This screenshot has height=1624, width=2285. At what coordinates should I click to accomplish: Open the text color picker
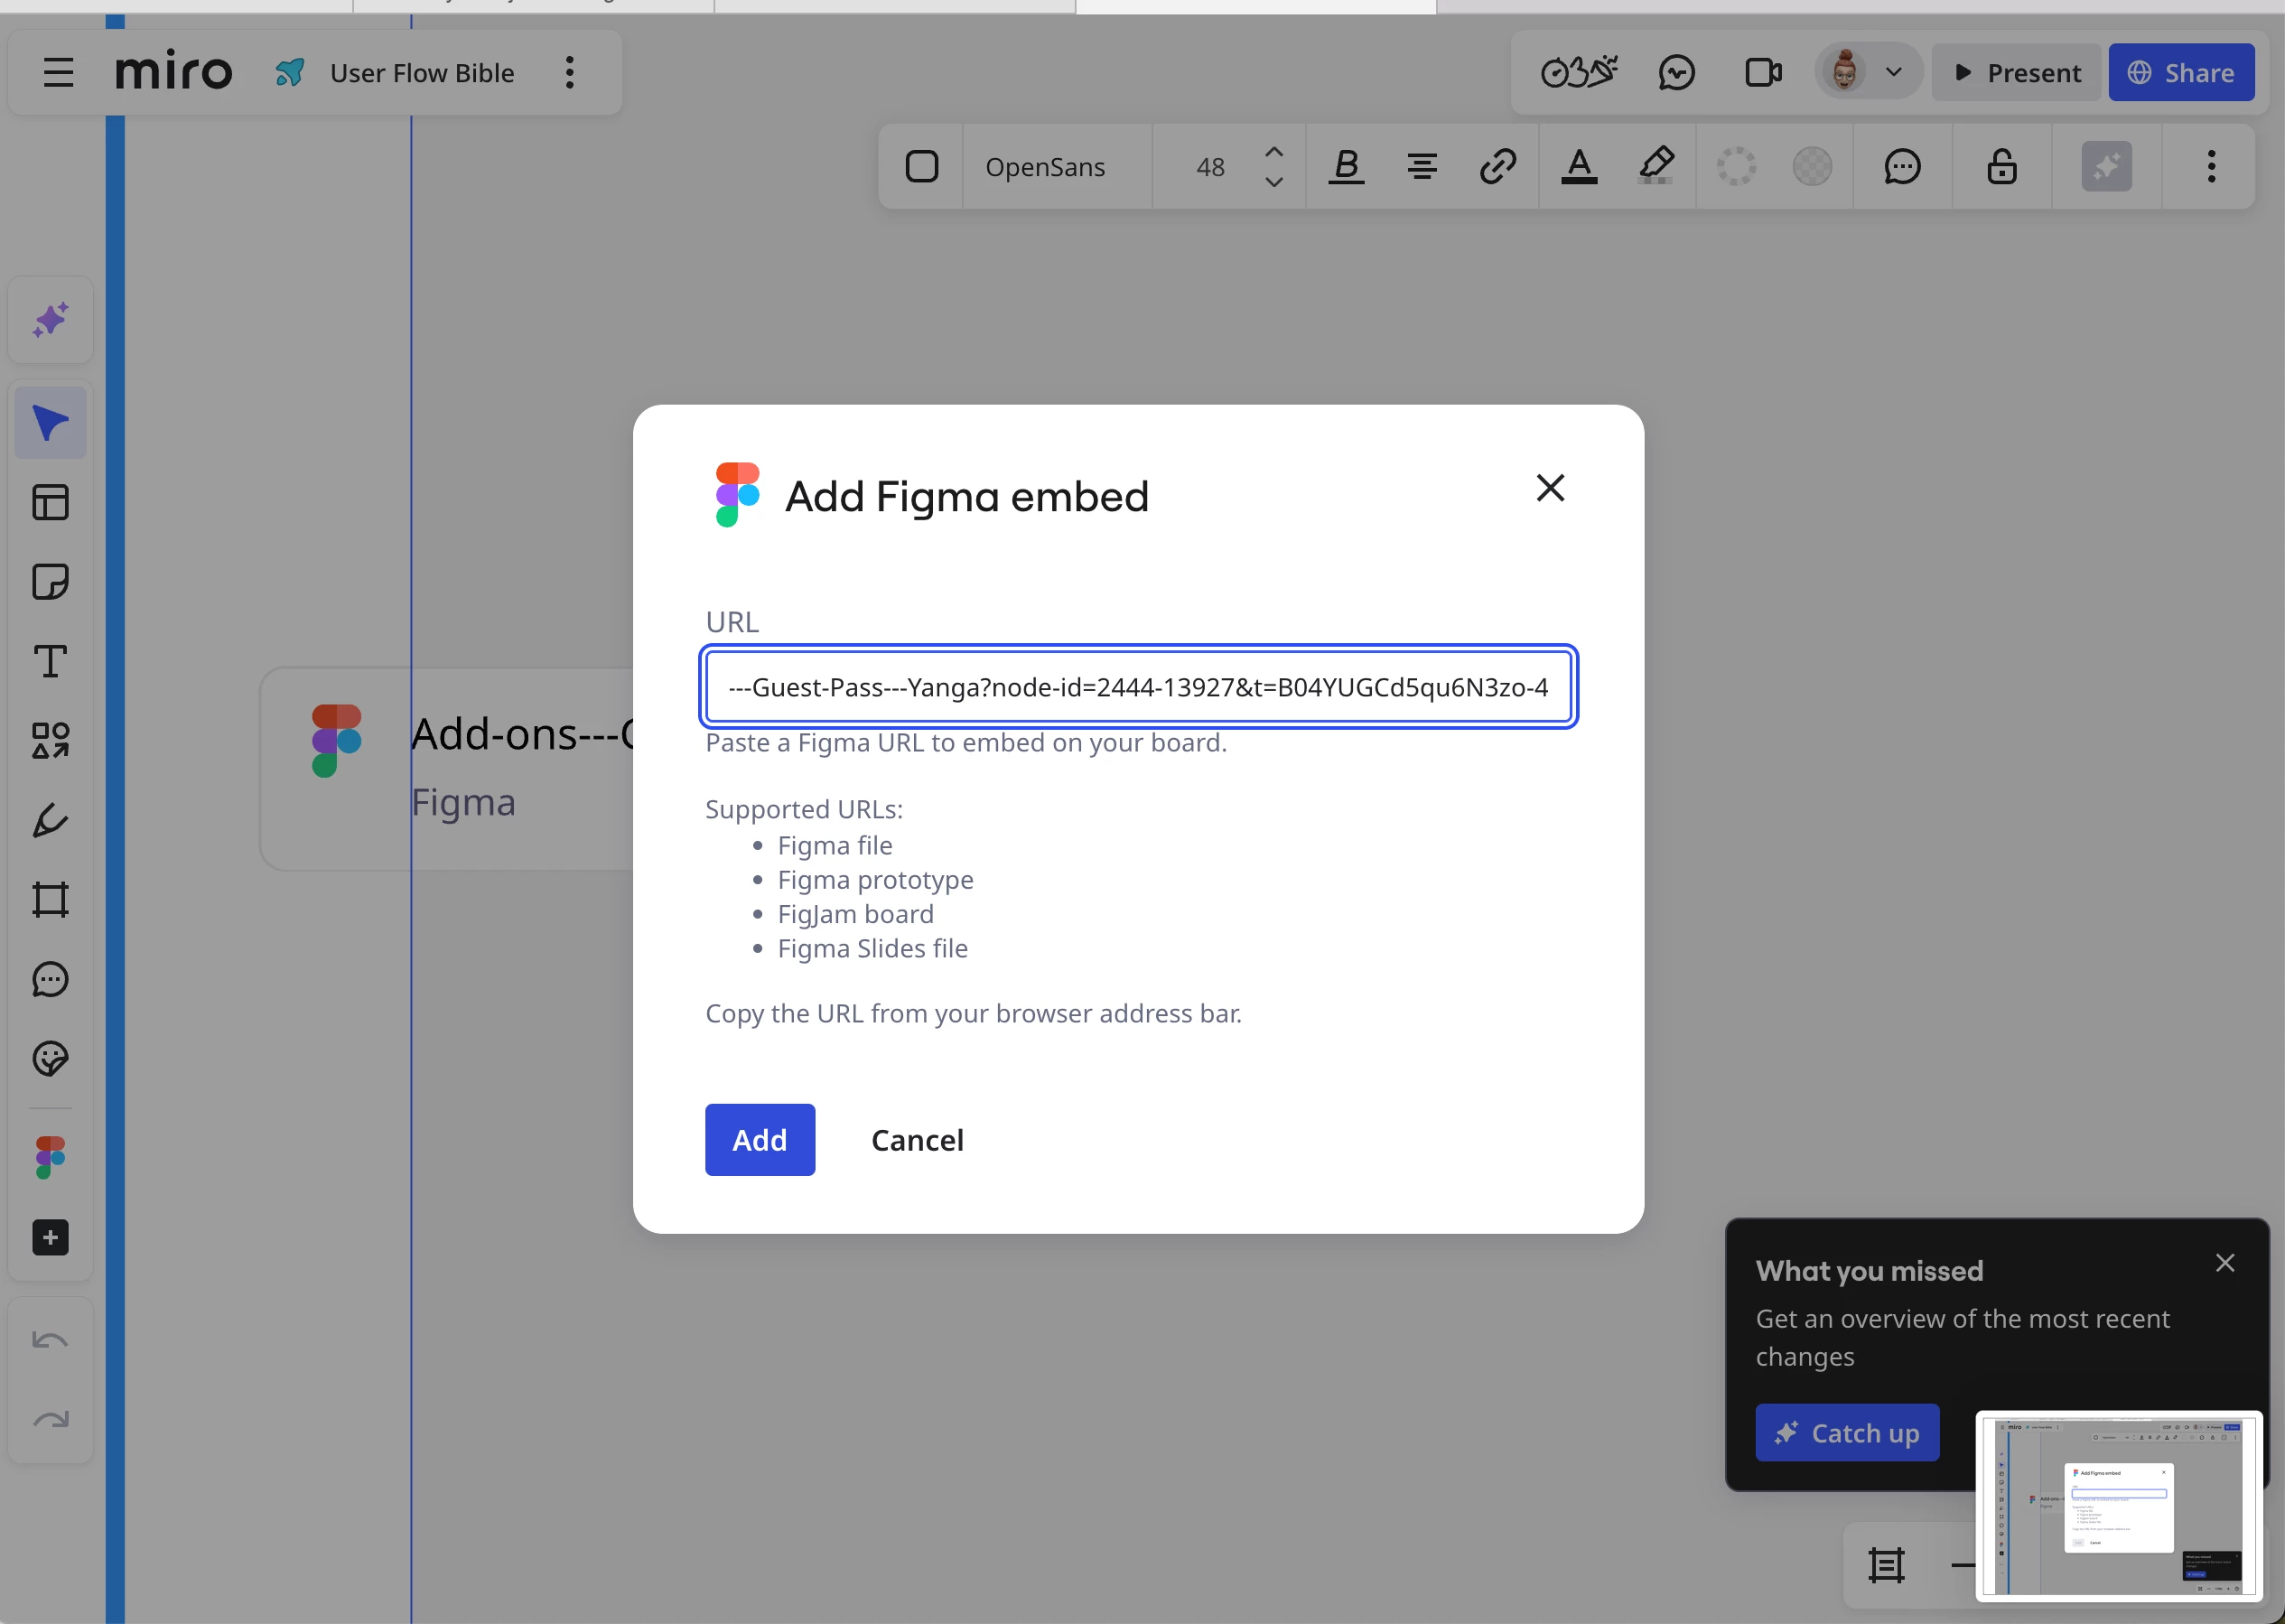[1579, 166]
